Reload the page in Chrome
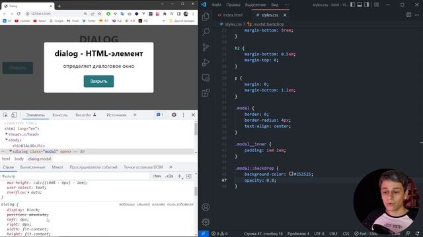The image size is (423, 237). click(19, 14)
